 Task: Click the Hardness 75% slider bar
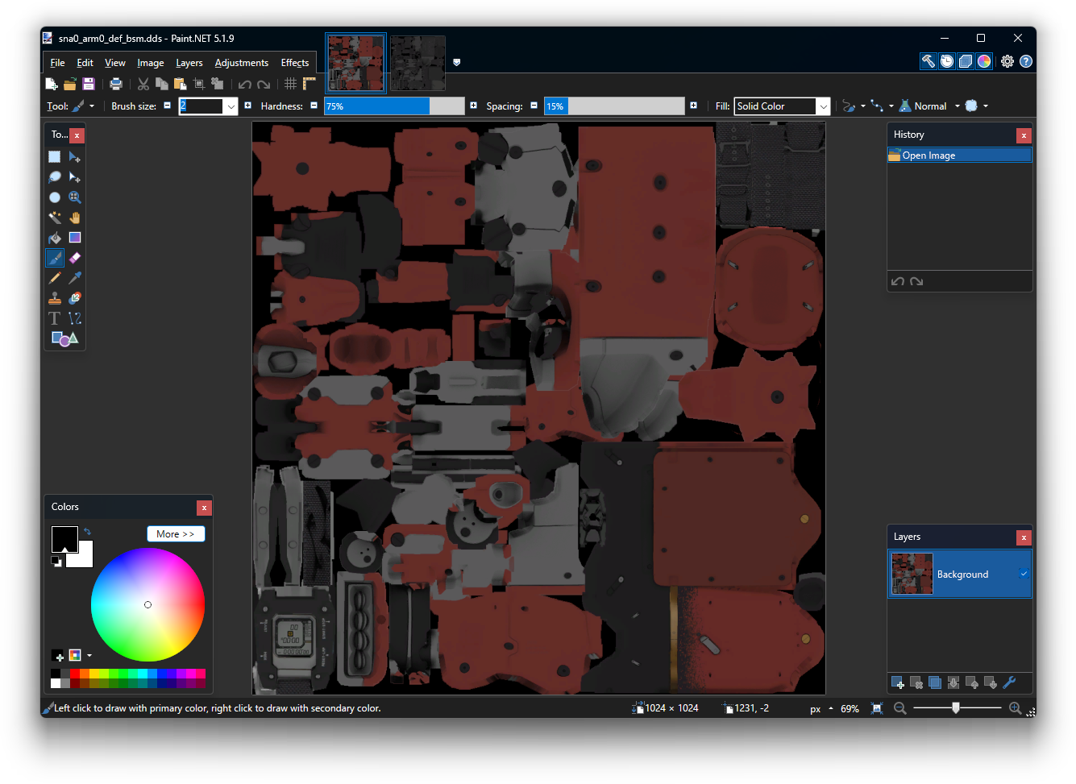pos(394,106)
